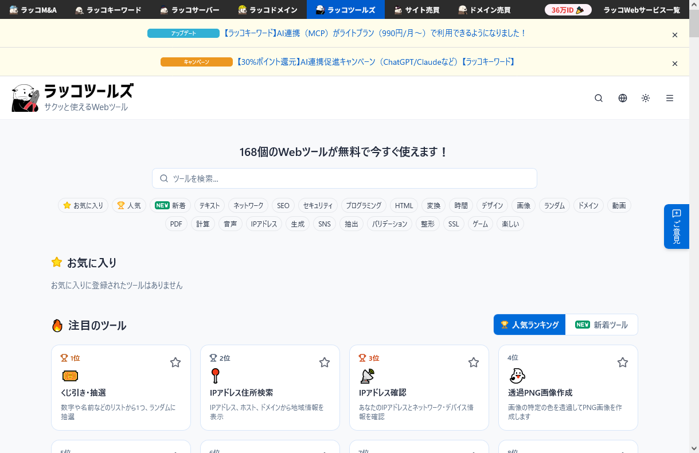Favorite the IPアドレス住所検索 star
Image resolution: width=699 pixels, height=453 pixels.
[325, 362]
